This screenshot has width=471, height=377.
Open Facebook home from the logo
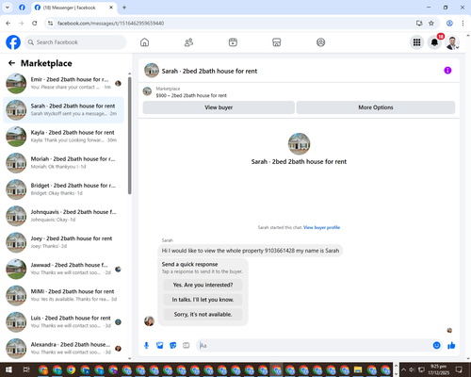click(x=13, y=42)
